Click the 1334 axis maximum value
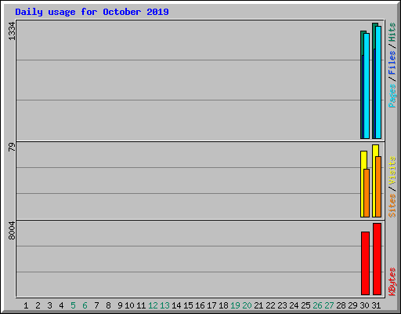The image size is (401, 314). 12,31
